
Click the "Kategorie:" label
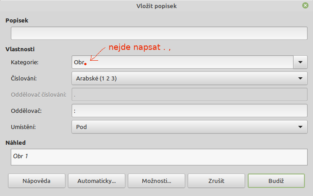pyautogui.click(x=25, y=62)
